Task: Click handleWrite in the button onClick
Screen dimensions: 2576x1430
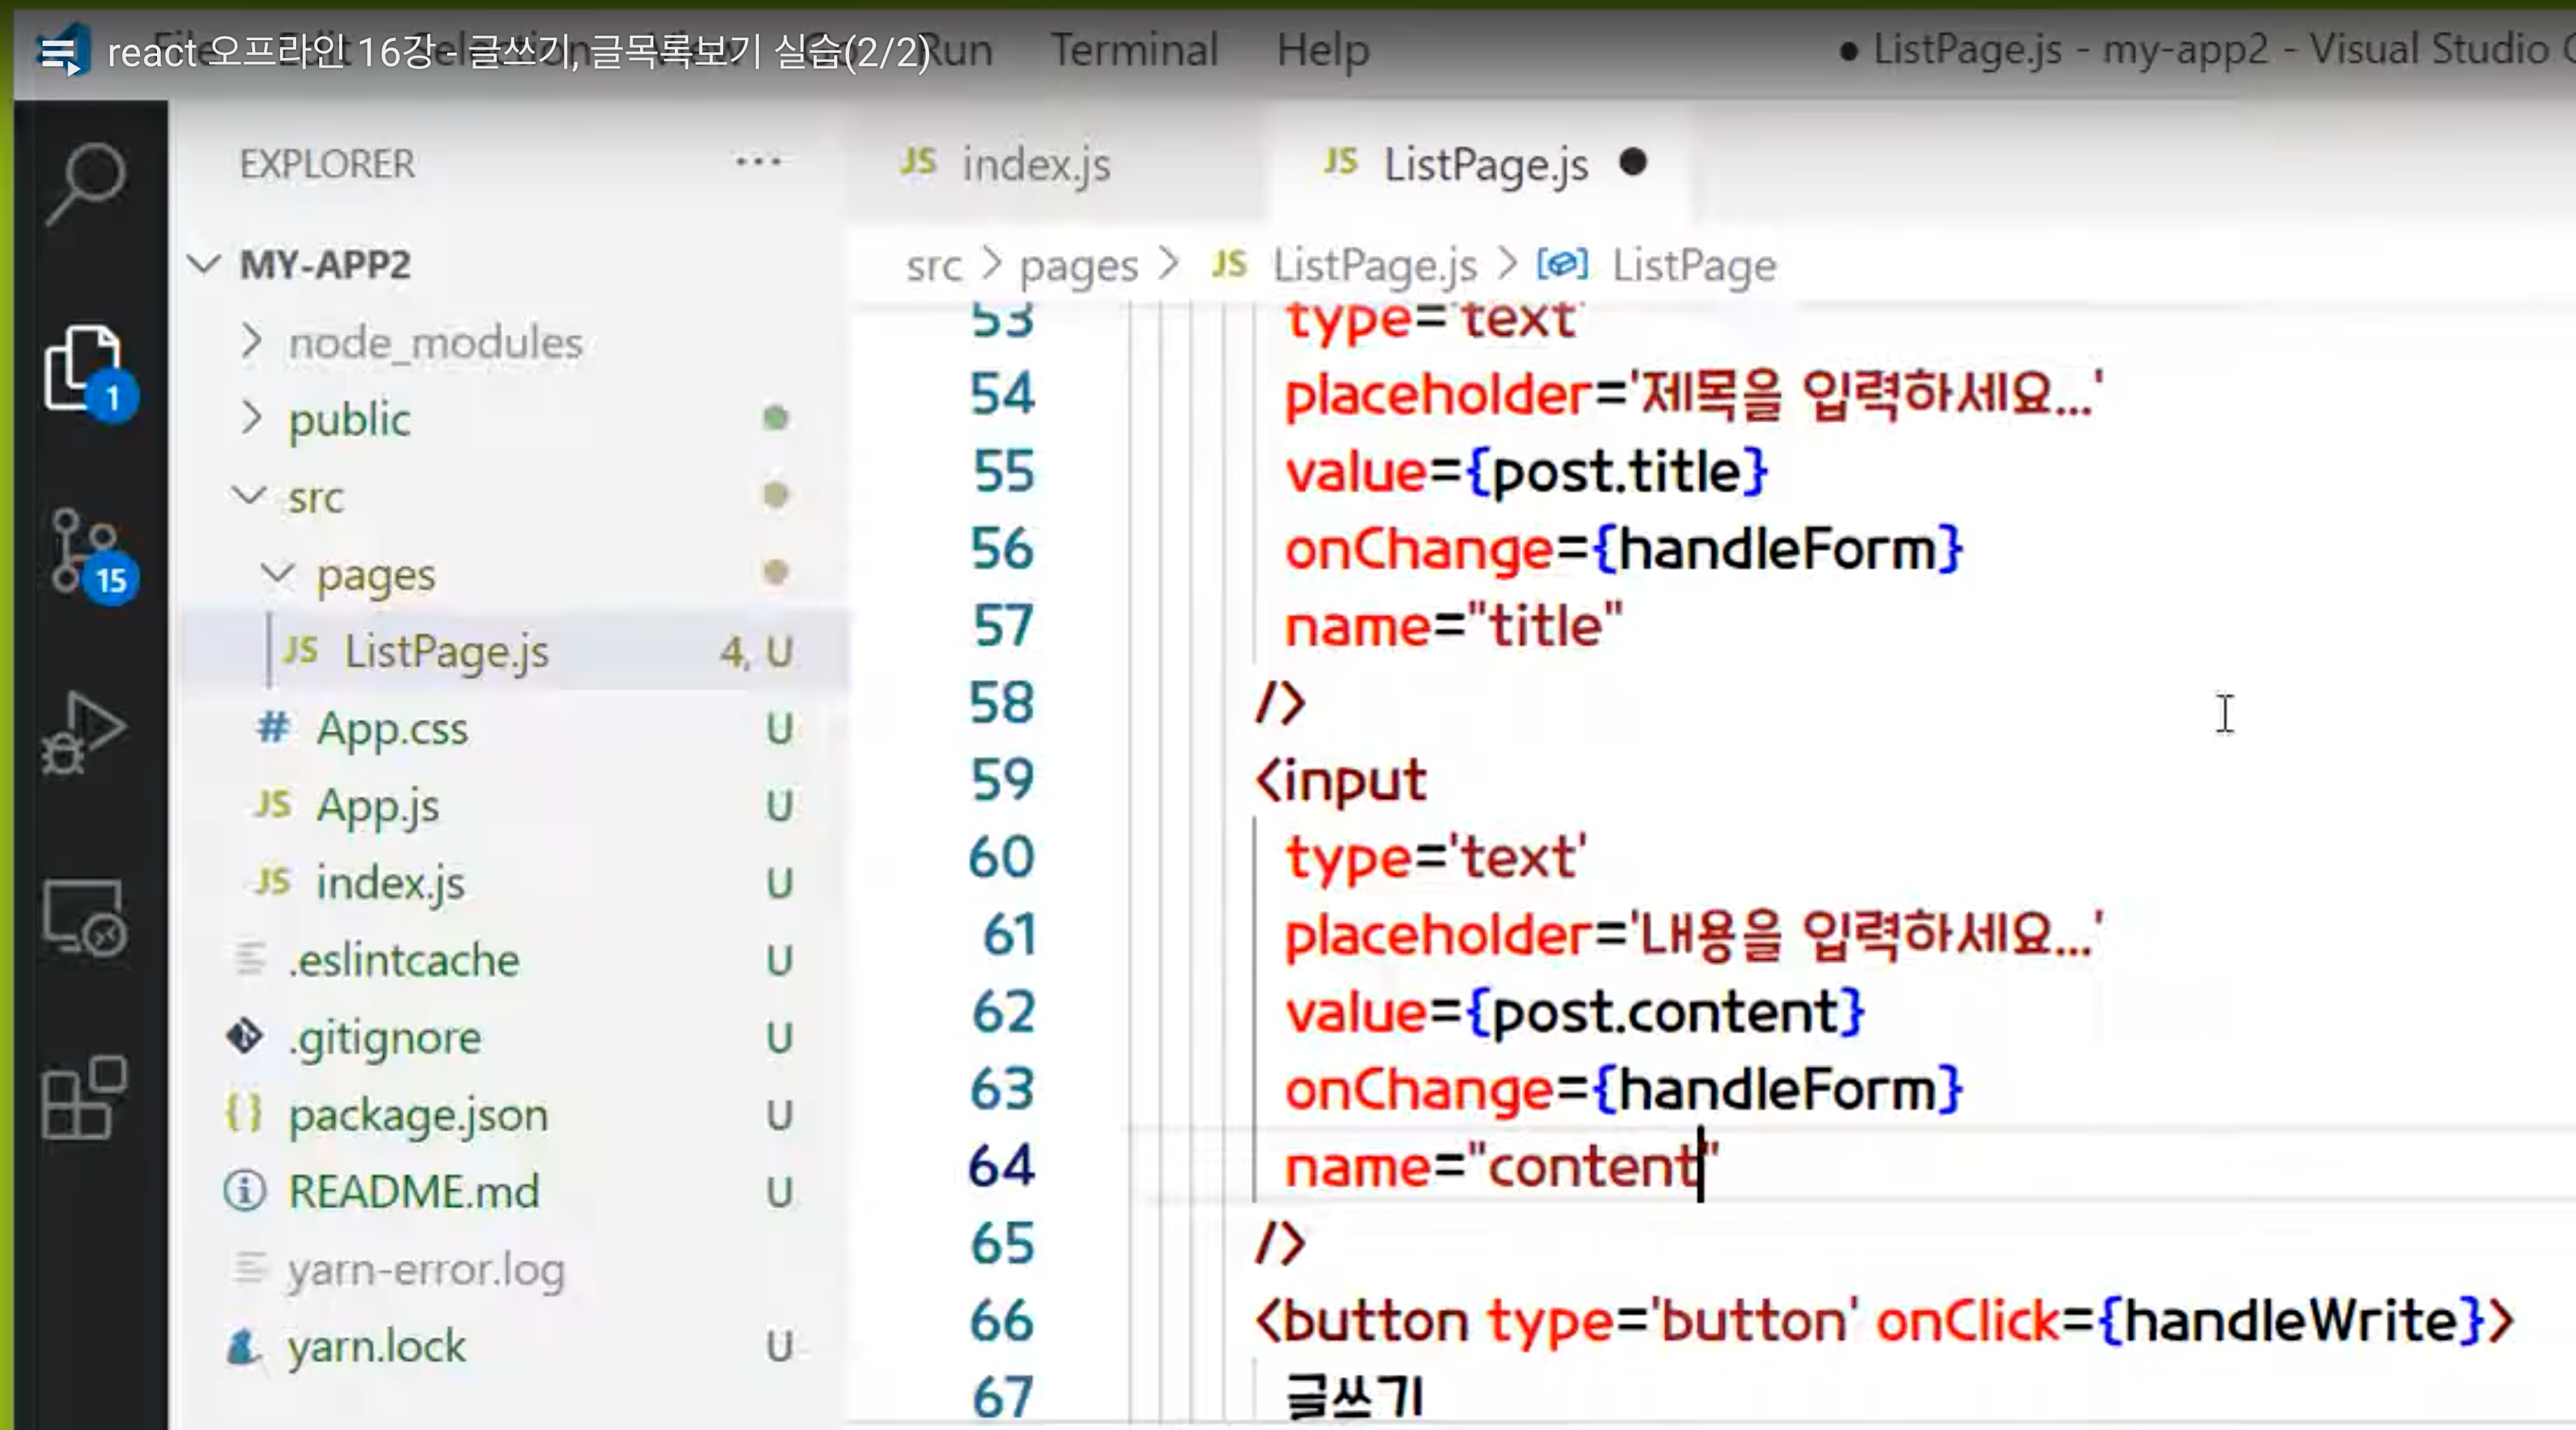Action: [x=2290, y=1320]
